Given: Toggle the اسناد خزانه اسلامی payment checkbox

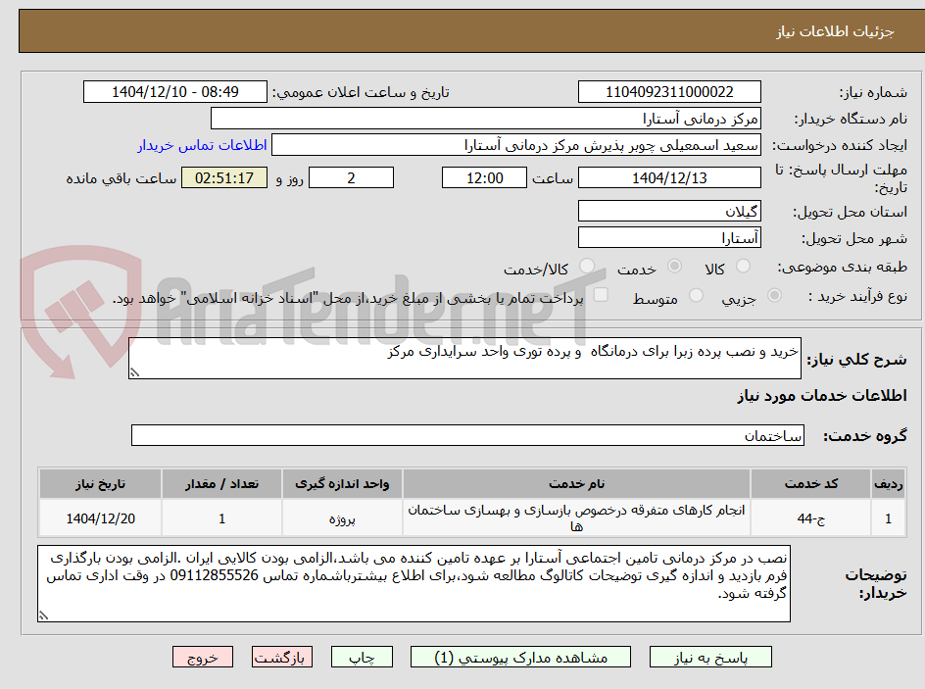Looking at the screenshot, I should pos(601,294).
